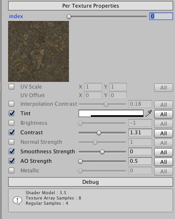This screenshot has height=219, width=175.
Task: Click the UV Offset Y field
Action: [118, 95]
